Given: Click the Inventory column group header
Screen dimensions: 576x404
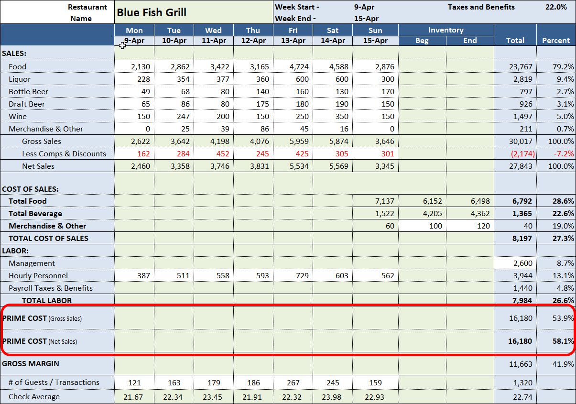Looking at the screenshot, I should tap(446, 30).
